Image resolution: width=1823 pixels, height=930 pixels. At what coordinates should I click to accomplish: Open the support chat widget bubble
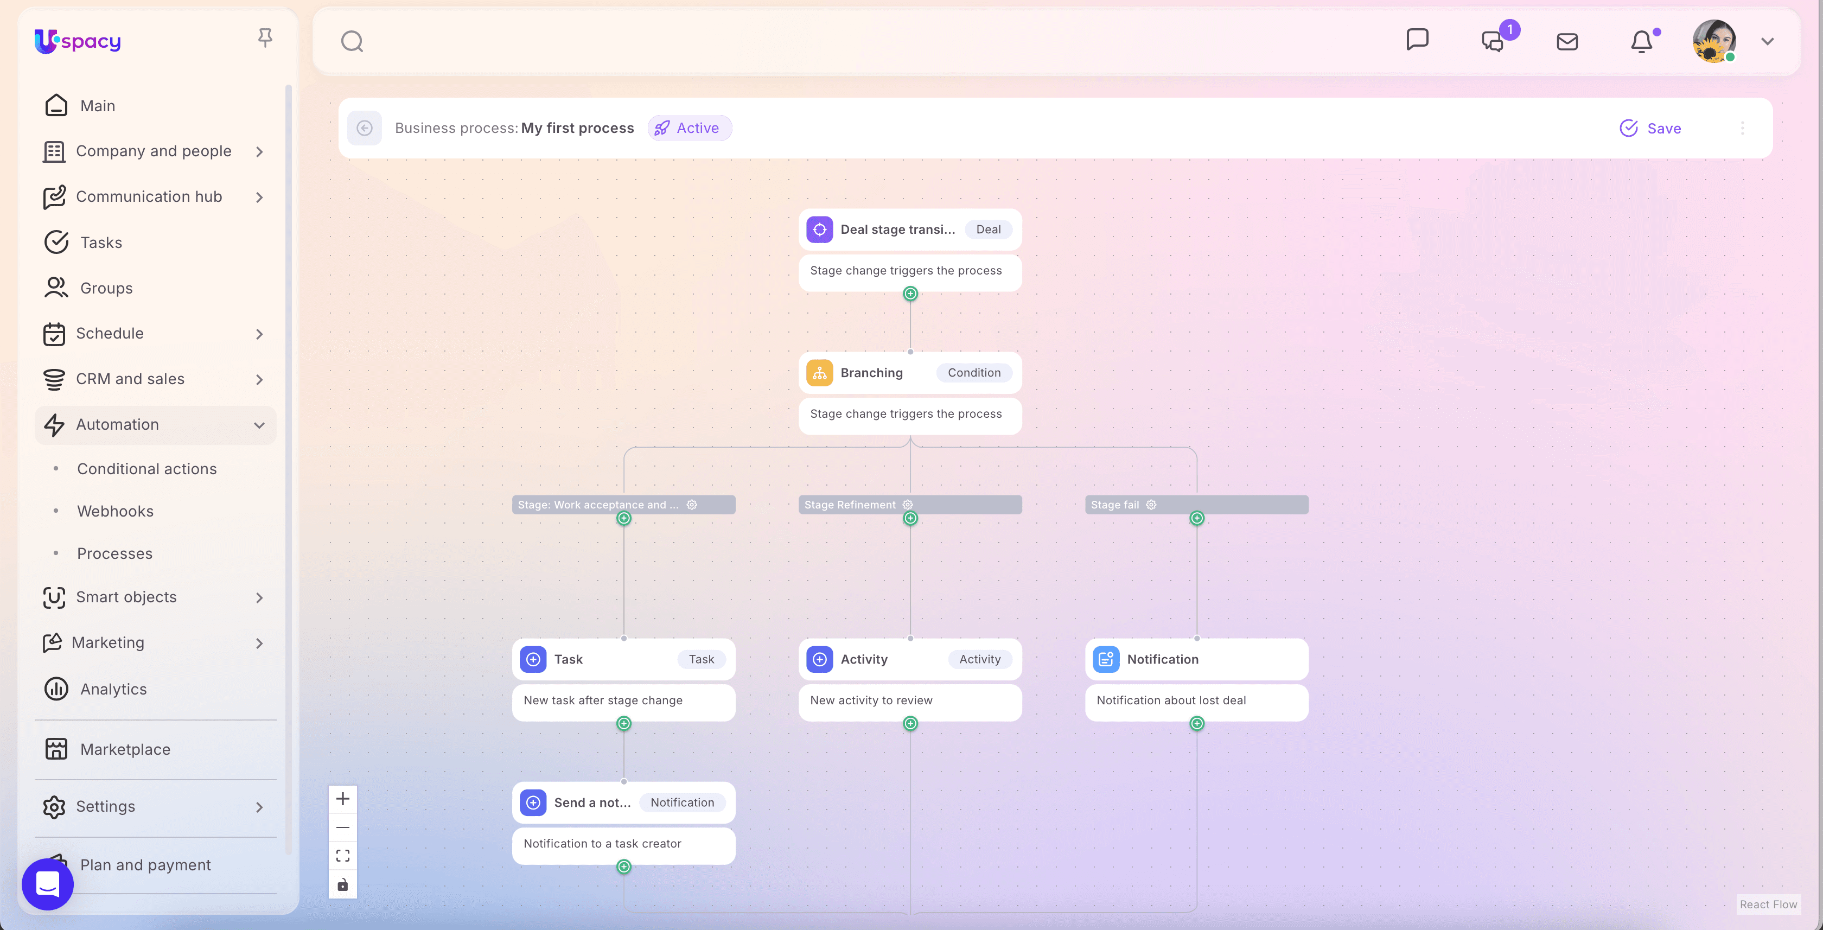[47, 884]
